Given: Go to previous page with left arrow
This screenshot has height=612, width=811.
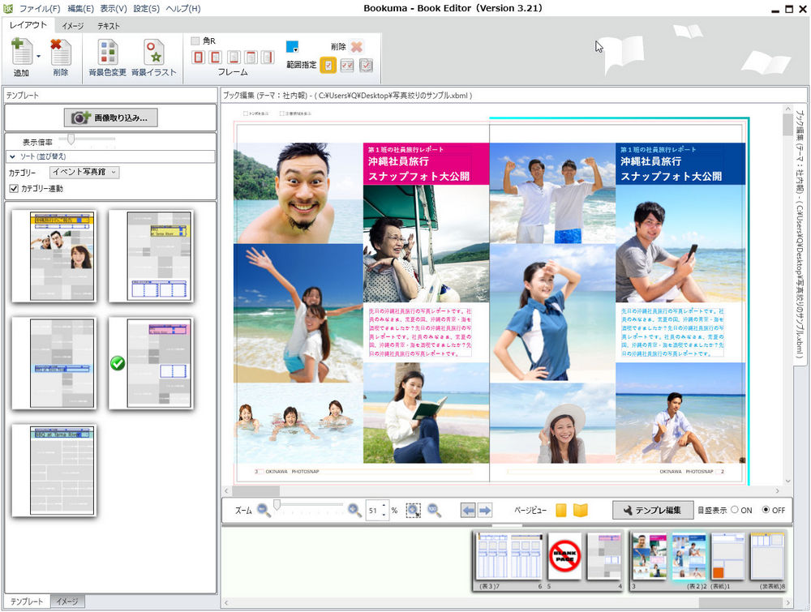Looking at the screenshot, I should pyautogui.click(x=468, y=510).
